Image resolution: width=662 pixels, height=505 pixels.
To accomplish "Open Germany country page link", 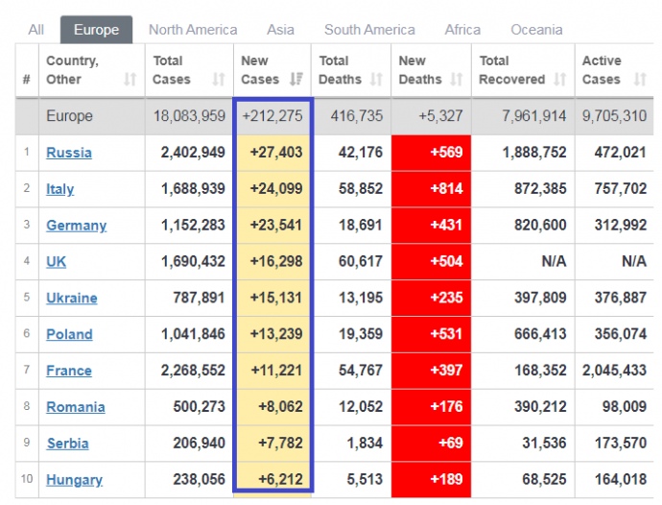I will point(76,226).
